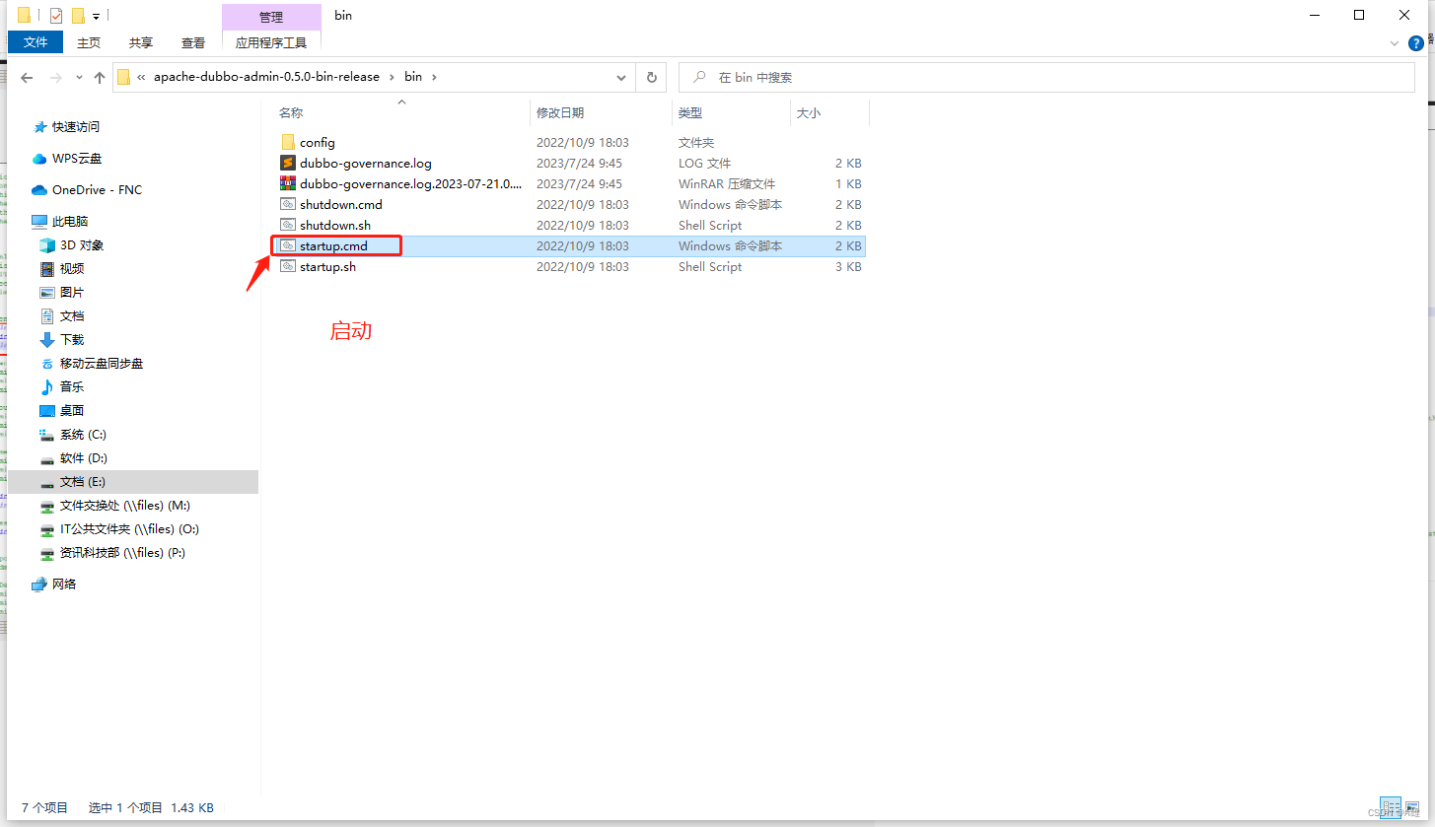Viewport: 1435px width, 827px height.
Task: Click in 在 bin 中搜索 box
Action: [1046, 77]
